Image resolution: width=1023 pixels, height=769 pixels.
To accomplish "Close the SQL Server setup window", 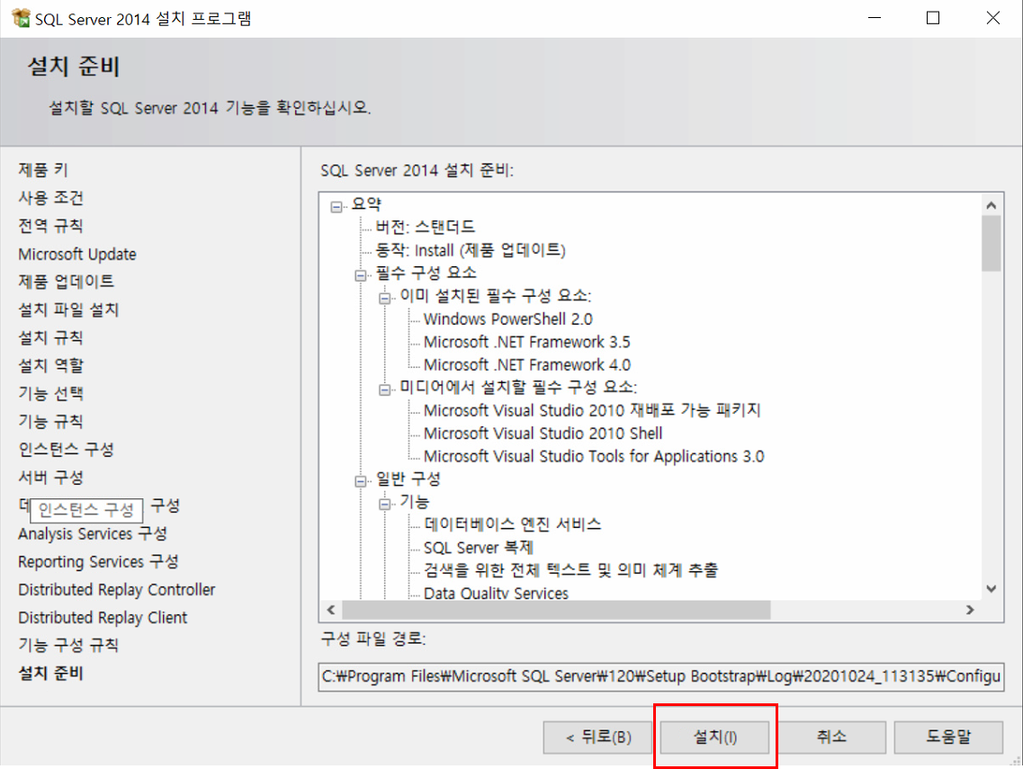I will (992, 18).
